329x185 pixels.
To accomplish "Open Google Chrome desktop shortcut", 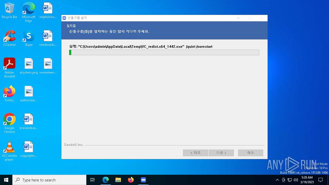I will pos(10,123).
